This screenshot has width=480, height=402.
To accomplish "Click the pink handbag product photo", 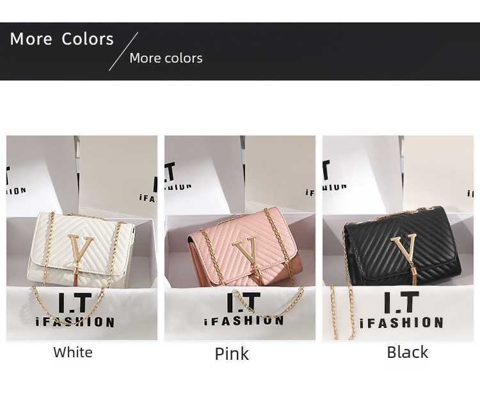I will [240, 238].
